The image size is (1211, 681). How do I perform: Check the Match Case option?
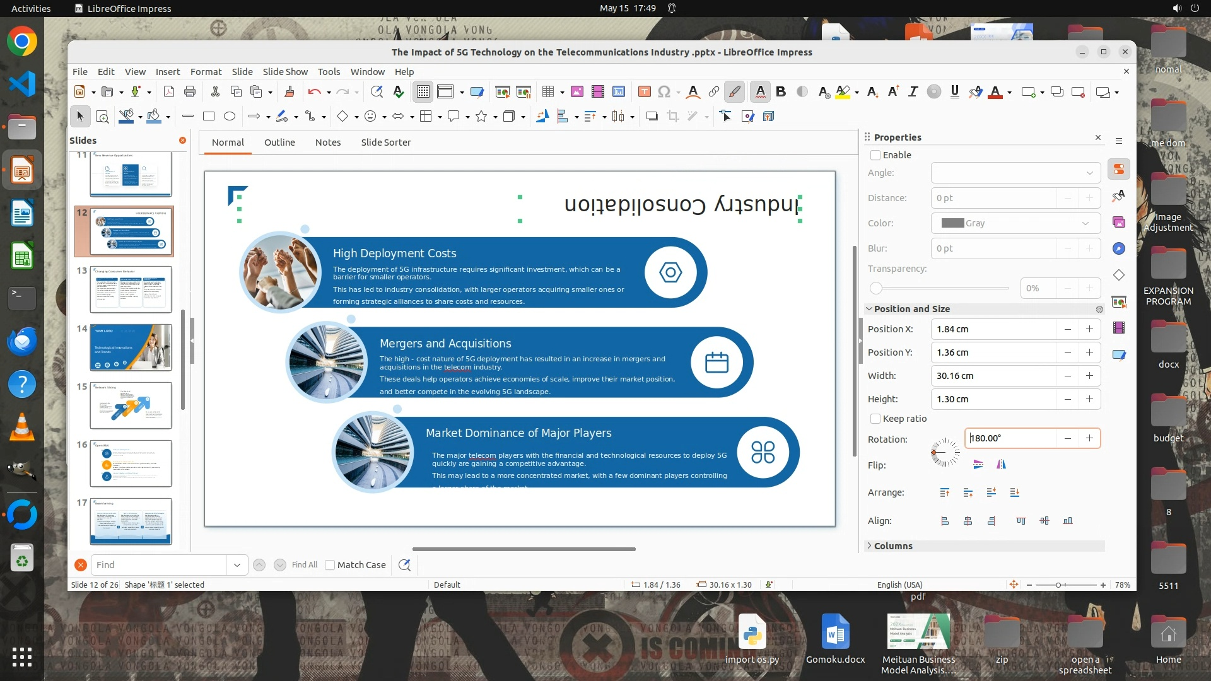pos(330,565)
